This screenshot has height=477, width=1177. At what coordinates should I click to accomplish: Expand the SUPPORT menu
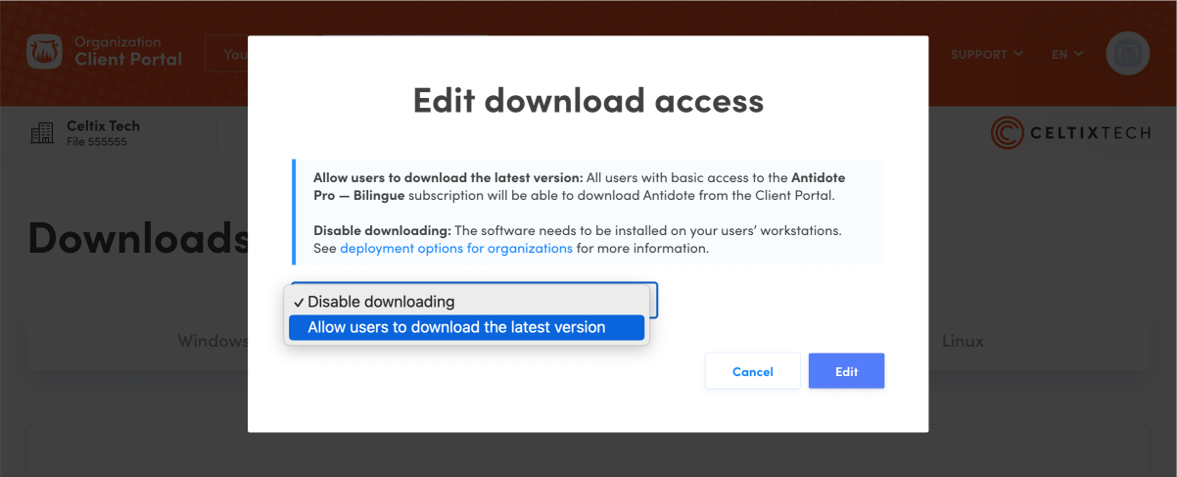(987, 55)
